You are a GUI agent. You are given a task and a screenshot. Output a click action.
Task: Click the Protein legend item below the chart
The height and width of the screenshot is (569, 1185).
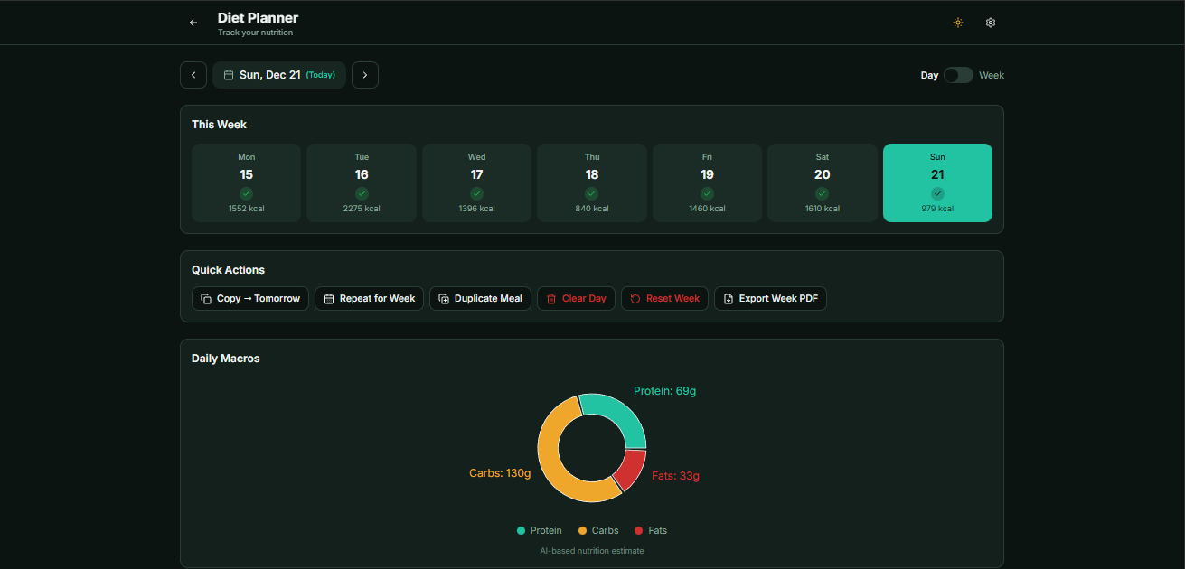[x=540, y=530]
